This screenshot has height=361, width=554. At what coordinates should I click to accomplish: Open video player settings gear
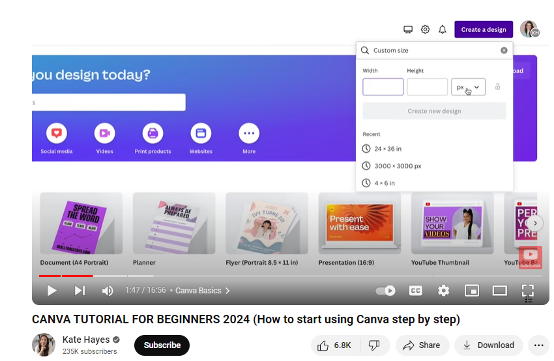coord(443,291)
